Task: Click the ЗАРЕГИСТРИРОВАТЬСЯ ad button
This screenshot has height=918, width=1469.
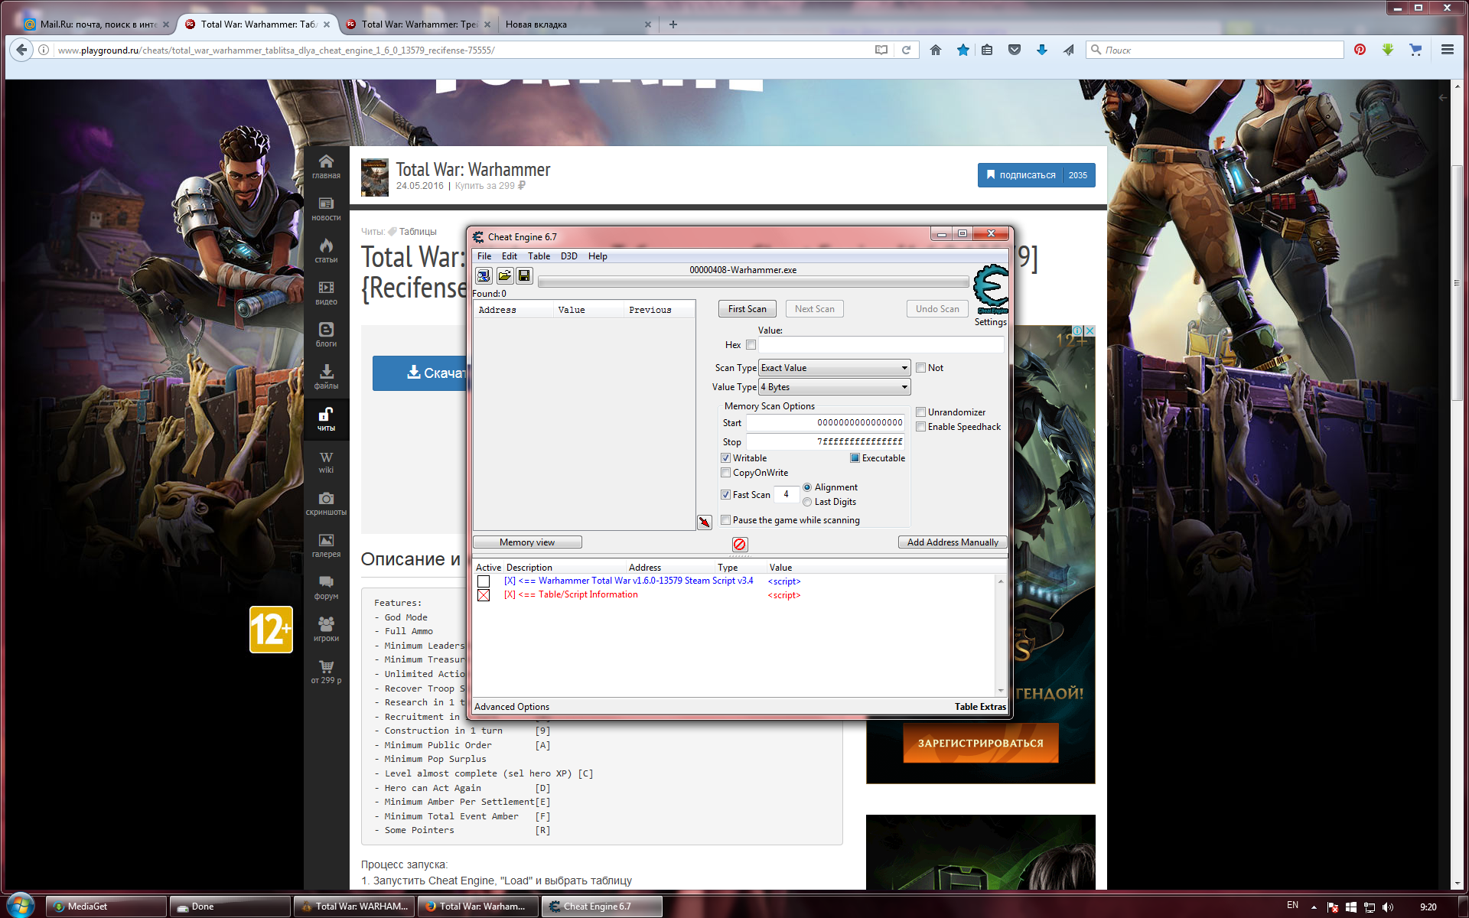Action: point(980,743)
